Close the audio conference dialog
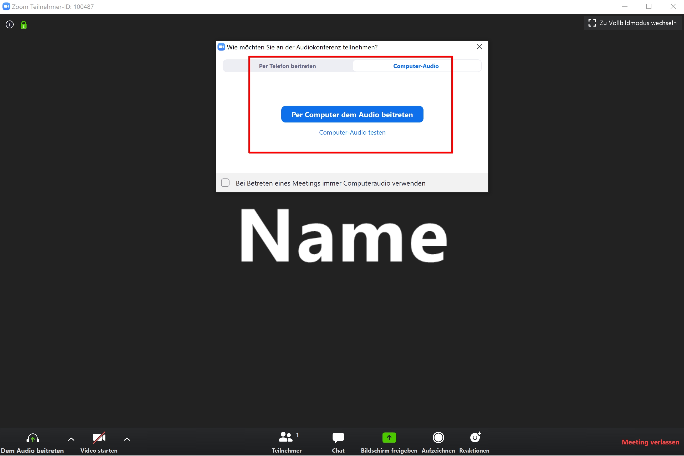The height and width of the screenshot is (456, 684). pos(479,47)
